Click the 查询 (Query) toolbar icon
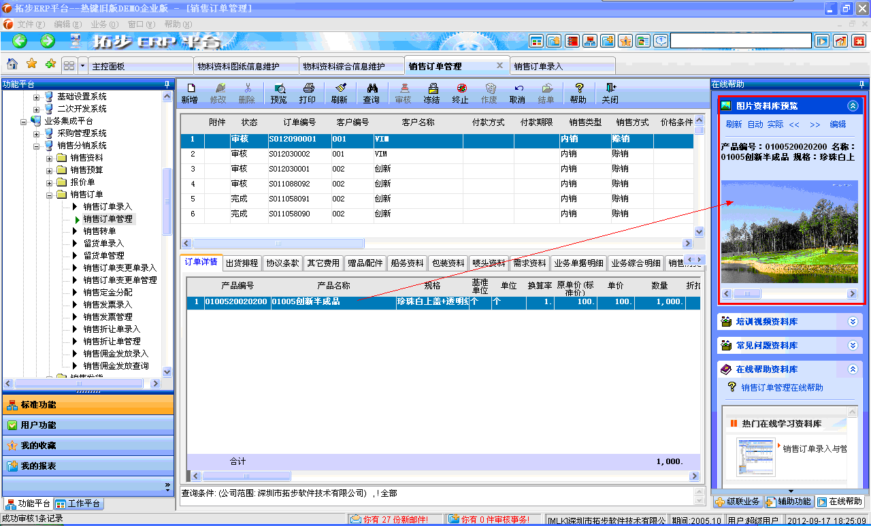This screenshot has height=526, width=871. [x=372, y=93]
